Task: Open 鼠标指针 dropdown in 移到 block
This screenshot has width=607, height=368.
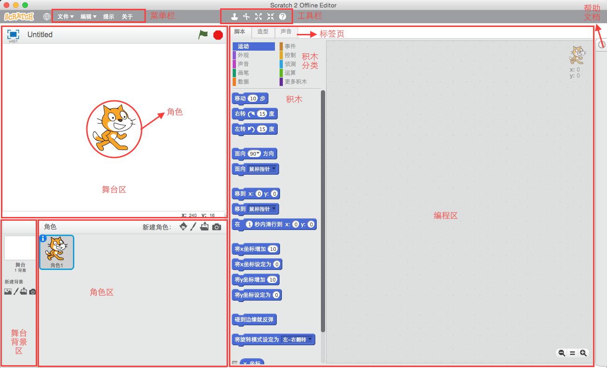Action: [262, 209]
